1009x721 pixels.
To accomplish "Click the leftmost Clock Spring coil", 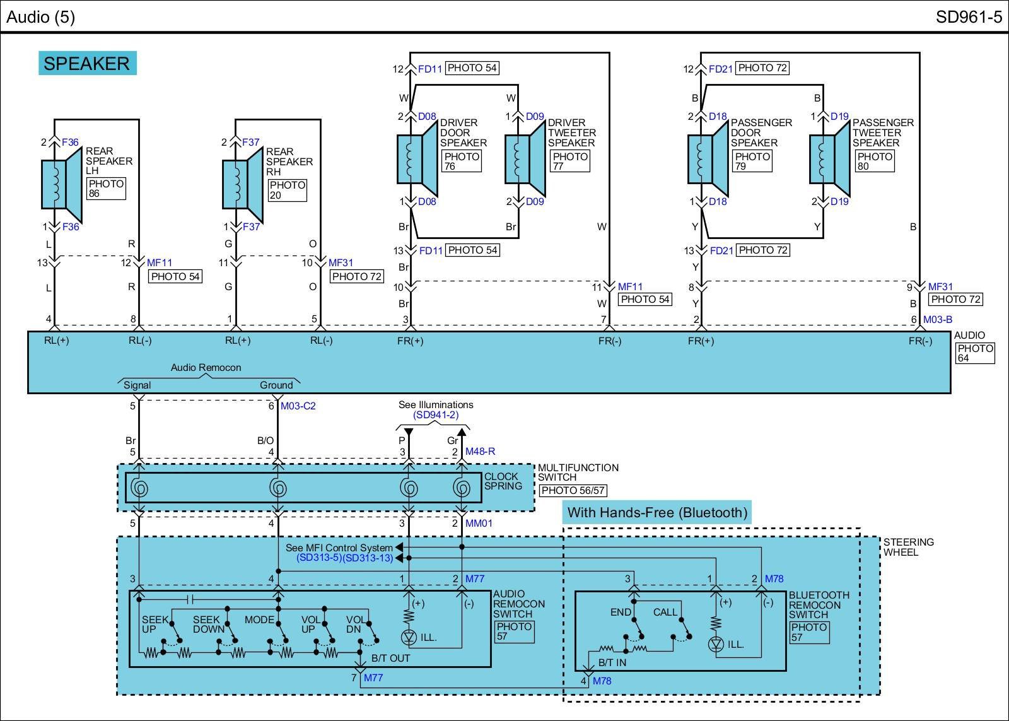I will (x=138, y=488).
